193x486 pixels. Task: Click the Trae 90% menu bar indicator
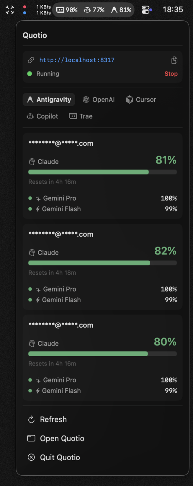click(x=67, y=10)
